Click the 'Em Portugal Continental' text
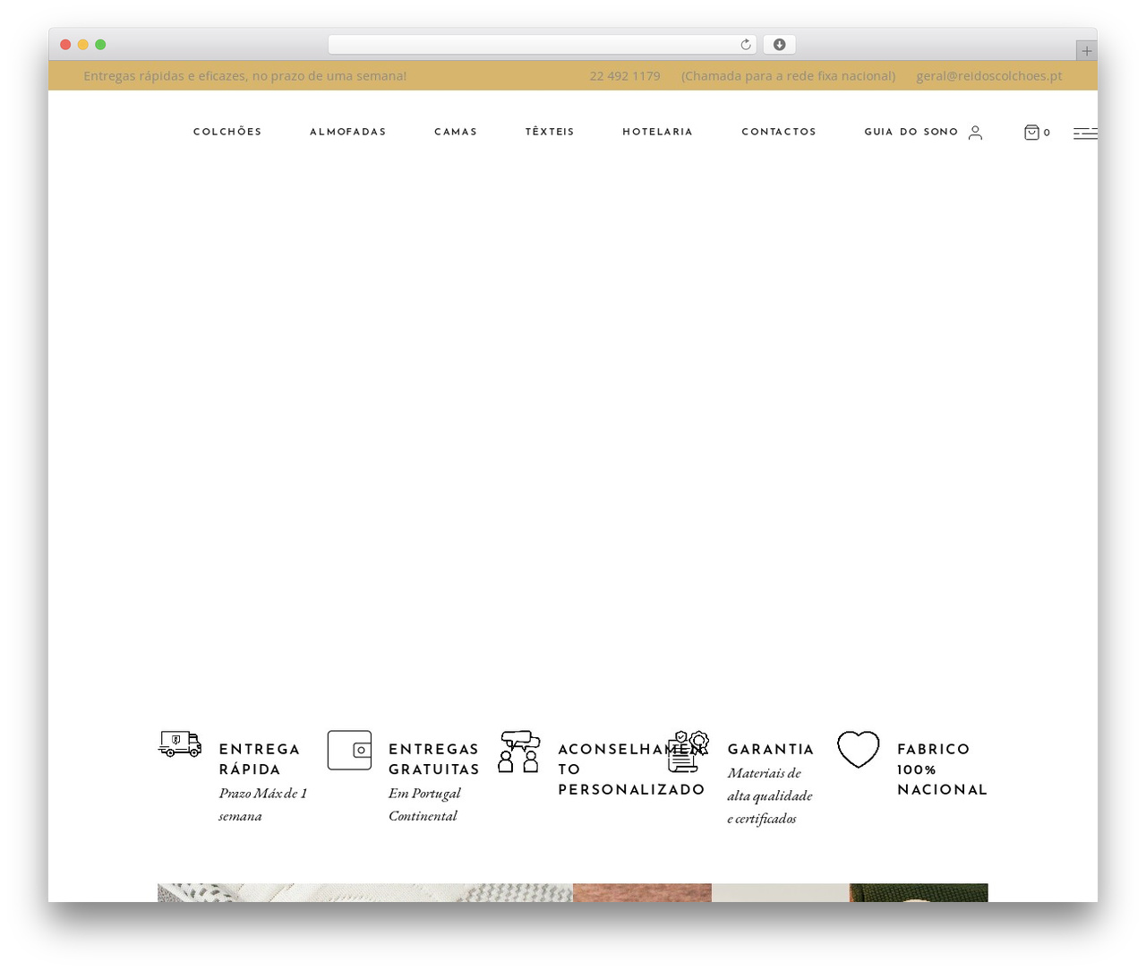 [x=424, y=804]
